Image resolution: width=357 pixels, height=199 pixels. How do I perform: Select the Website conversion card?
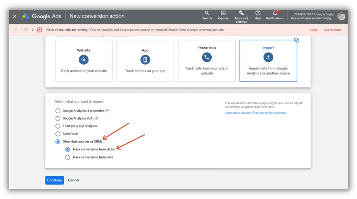pyautogui.click(x=84, y=61)
